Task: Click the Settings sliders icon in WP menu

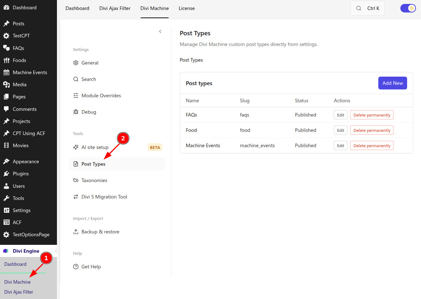Action: coord(6,210)
